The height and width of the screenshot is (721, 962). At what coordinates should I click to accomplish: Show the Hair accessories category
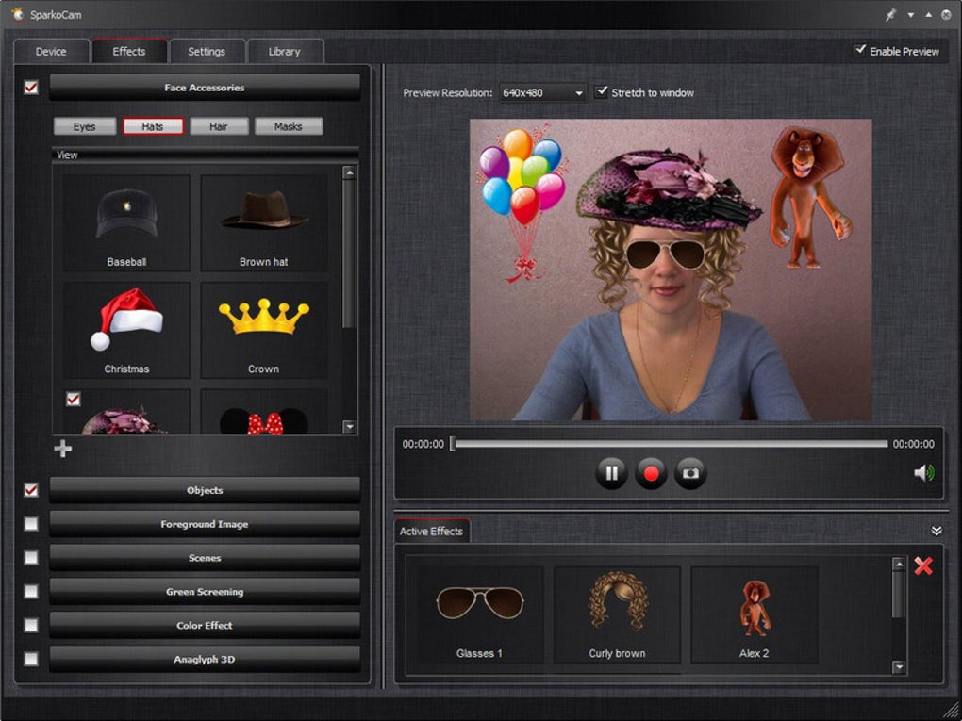coord(219,126)
